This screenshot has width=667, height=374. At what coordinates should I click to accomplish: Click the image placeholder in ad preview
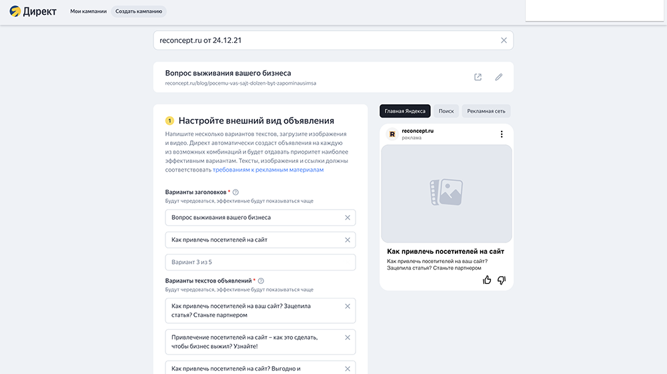click(x=446, y=193)
